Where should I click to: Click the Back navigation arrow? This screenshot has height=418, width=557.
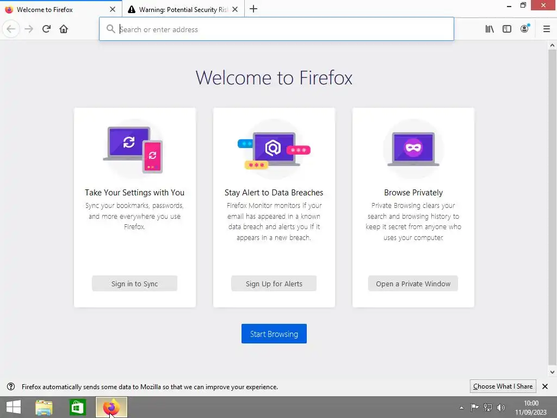[x=11, y=29]
